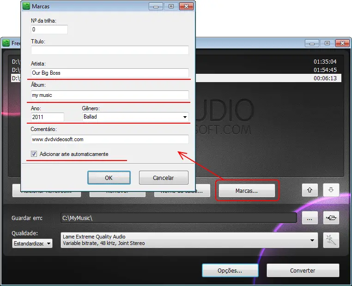Move selected file up with arrow icon
Screen dimensions: 352x286
click(x=310, y=190)
